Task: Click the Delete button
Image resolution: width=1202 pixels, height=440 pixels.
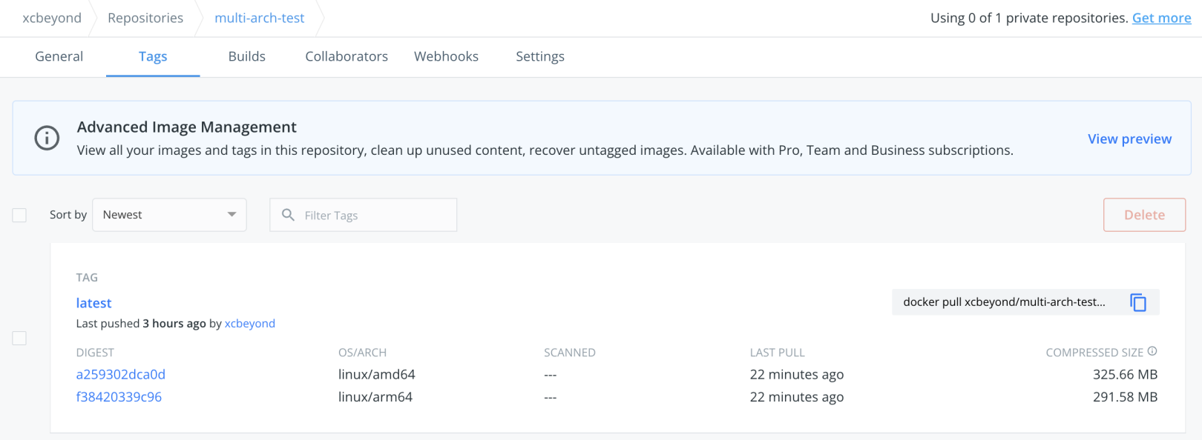Action: [1144, 215]
